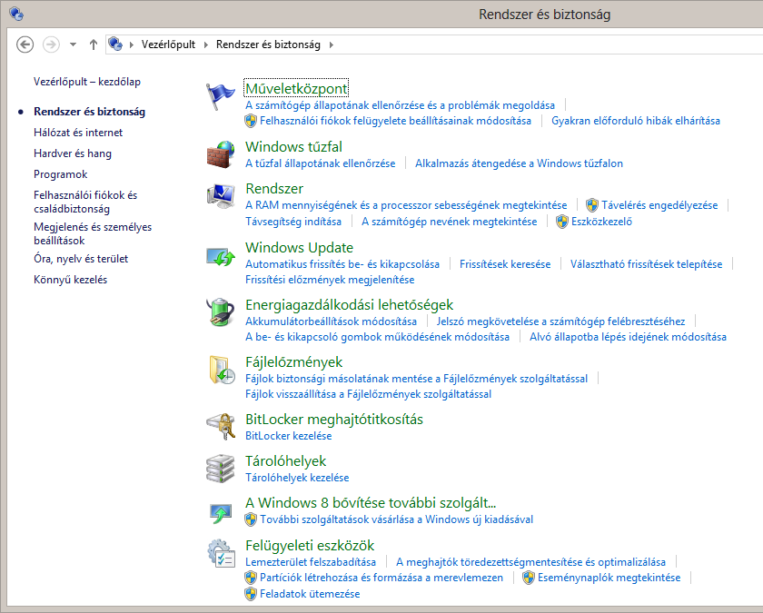The image size is (763, 613).
Task: Click Eseménynaplók megtekintése link
Action: [609, 578]
